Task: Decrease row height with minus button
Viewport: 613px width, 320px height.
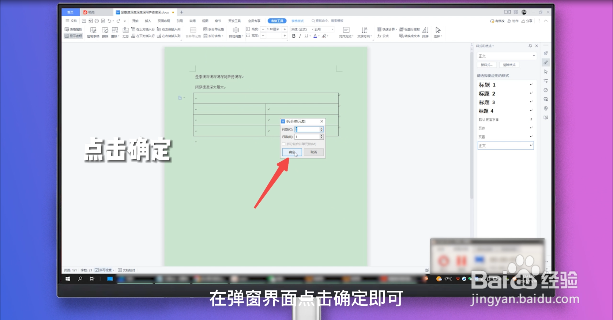Action: [263, 29]
